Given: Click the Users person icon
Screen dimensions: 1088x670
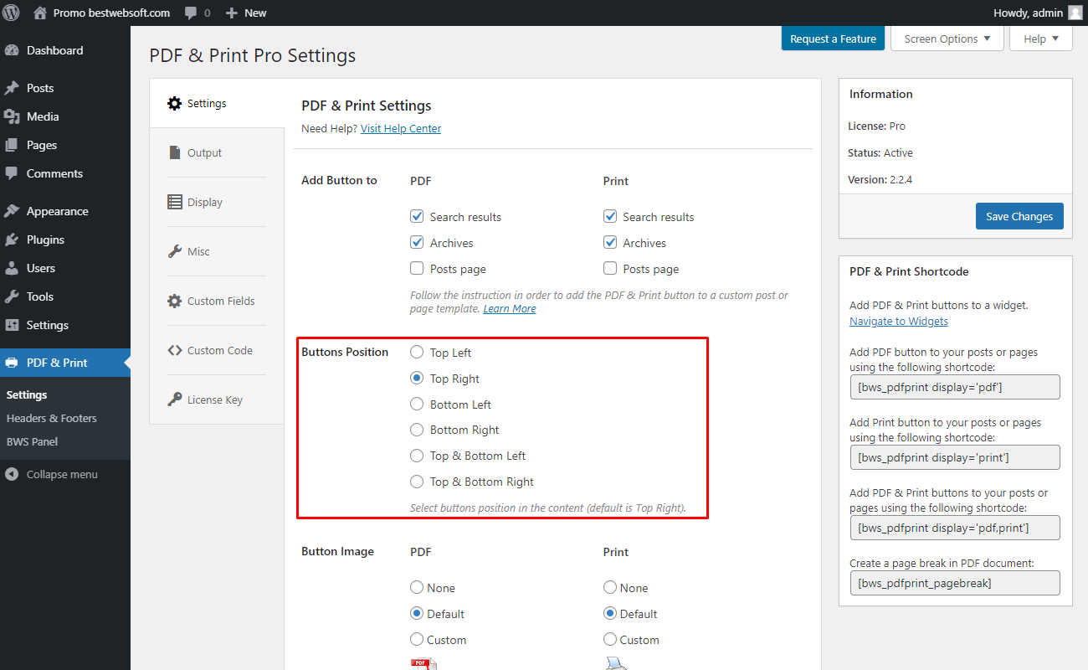Looking at the screenshot, I should pyautogui.click(x=12, y=268).
